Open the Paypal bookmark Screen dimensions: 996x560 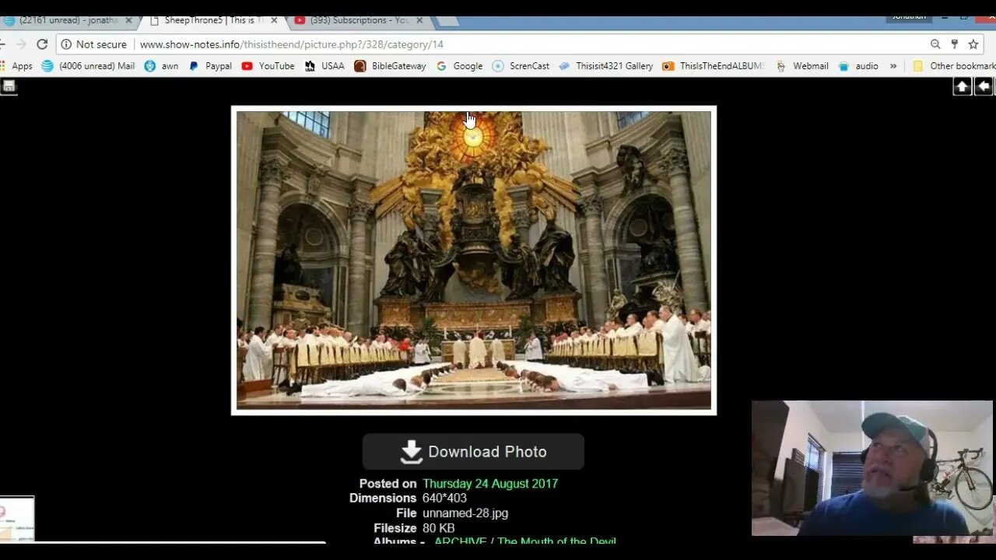210,66
